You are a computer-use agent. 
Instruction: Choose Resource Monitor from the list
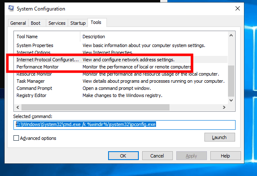pos(35,74)
